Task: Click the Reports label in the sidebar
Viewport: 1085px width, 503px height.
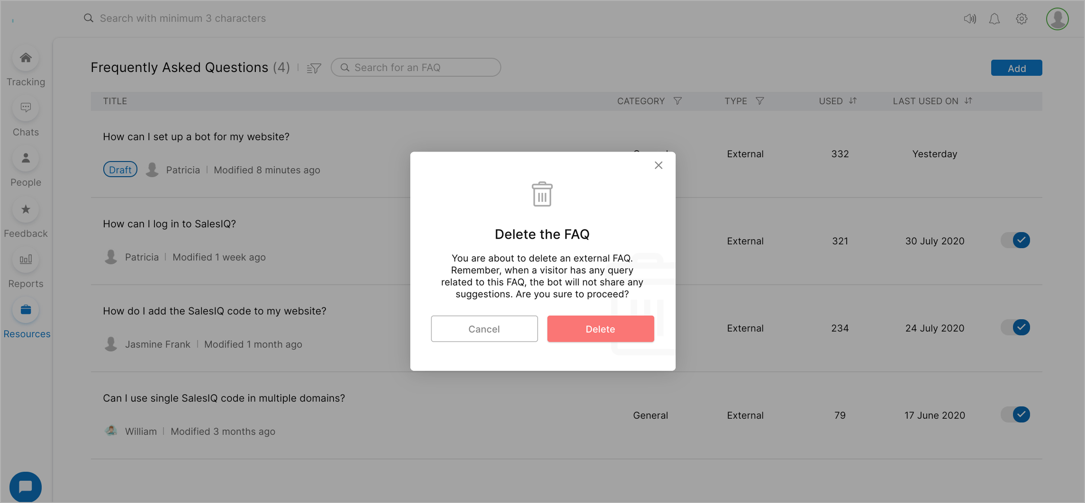Action: pos(26,284)
